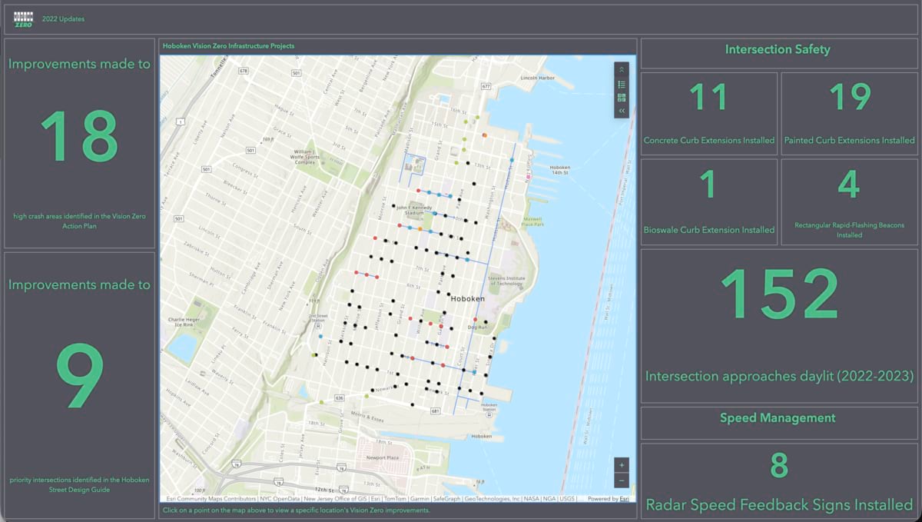Click the double-up chevron on map toolbar
The image size is (922, 522).
point(622,70)
